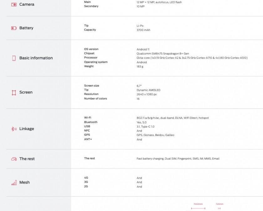Image resolution: width=263 pixels, height=211 pixels.
Task: Click the Linkage section heading
Action: [27, 129]
